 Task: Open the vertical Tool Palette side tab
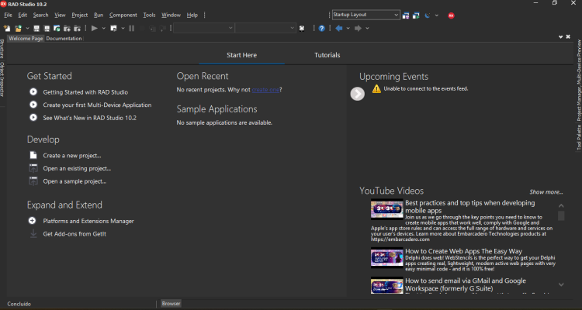(x=579, y=137)
